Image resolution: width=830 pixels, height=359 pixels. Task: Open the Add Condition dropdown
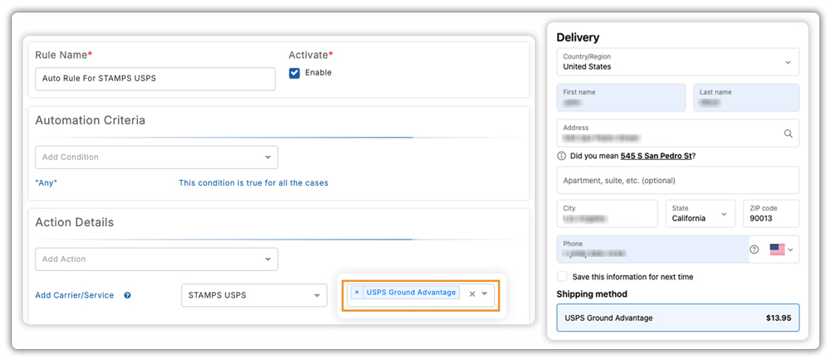click(x=157, y=157)
